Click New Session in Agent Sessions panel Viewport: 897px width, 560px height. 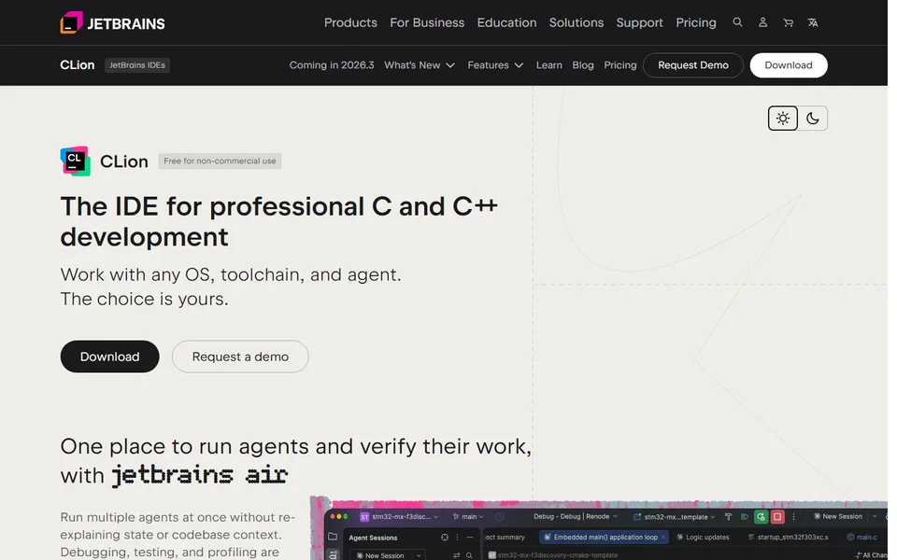(x=380, y=554)
